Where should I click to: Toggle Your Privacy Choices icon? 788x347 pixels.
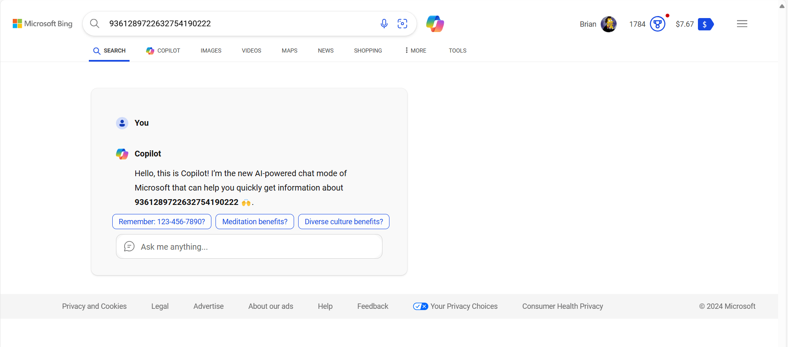click(x=421, y=306)
